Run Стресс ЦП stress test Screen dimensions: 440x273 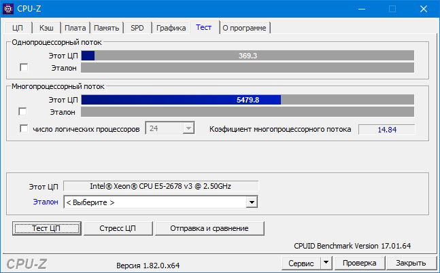pyautogui.click(x=118, y=228)
